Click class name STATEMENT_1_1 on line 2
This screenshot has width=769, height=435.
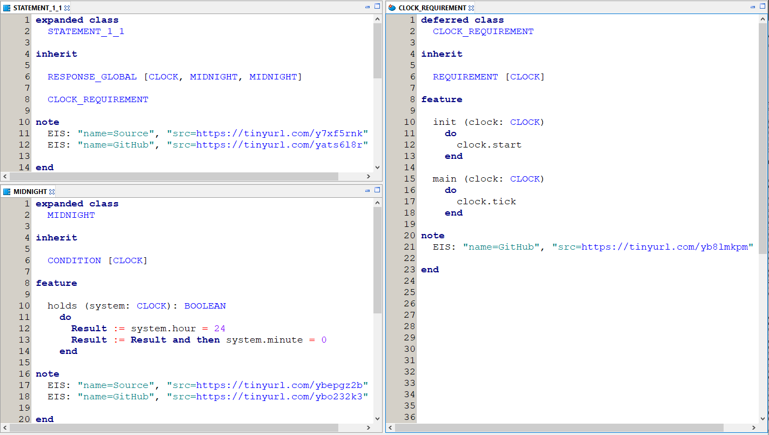[x=86, y=31]
